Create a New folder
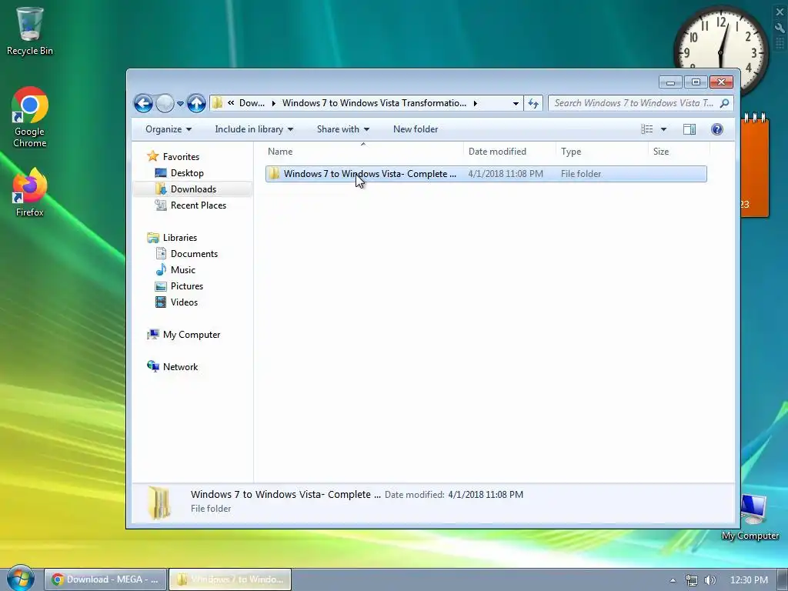The image size is (788, 591). 416,129
